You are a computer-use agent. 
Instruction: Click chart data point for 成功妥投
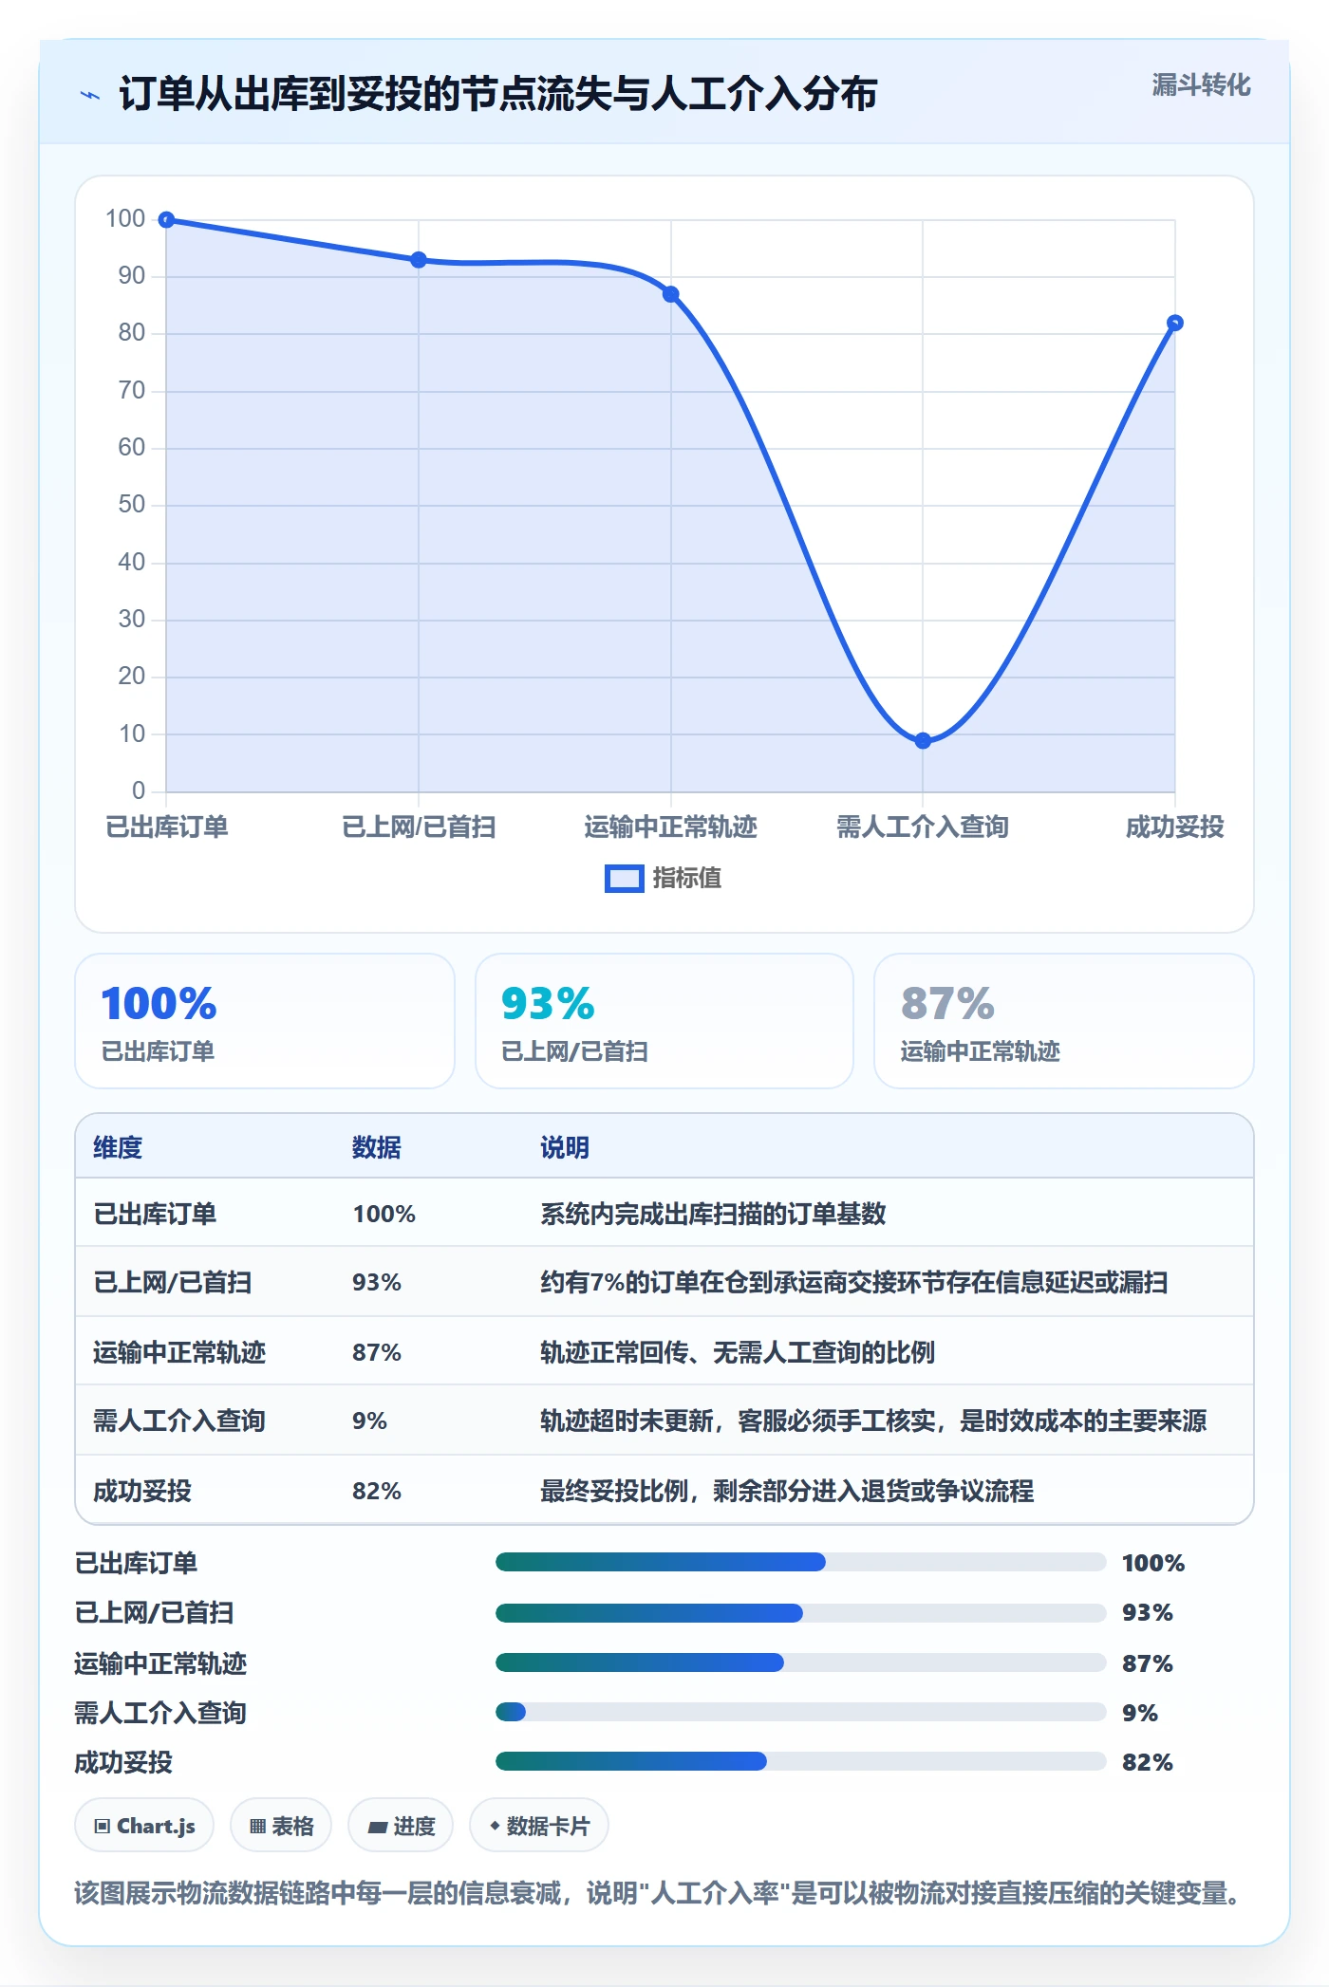[1174, 323]
